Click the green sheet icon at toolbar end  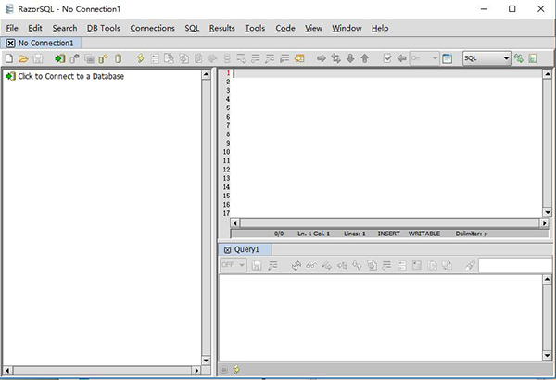[533, 58]
